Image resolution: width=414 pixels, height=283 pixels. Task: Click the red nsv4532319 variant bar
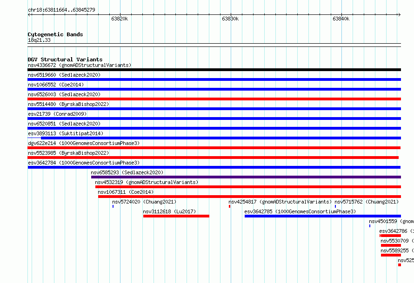tap(248, 187)
